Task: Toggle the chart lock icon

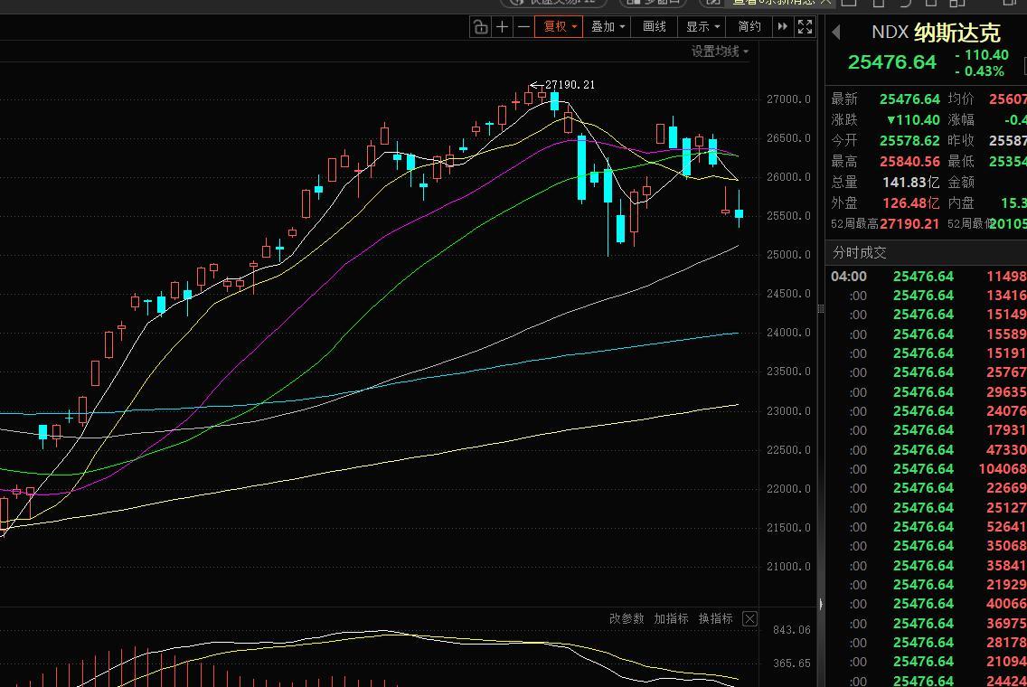Action: click(481, 27)
